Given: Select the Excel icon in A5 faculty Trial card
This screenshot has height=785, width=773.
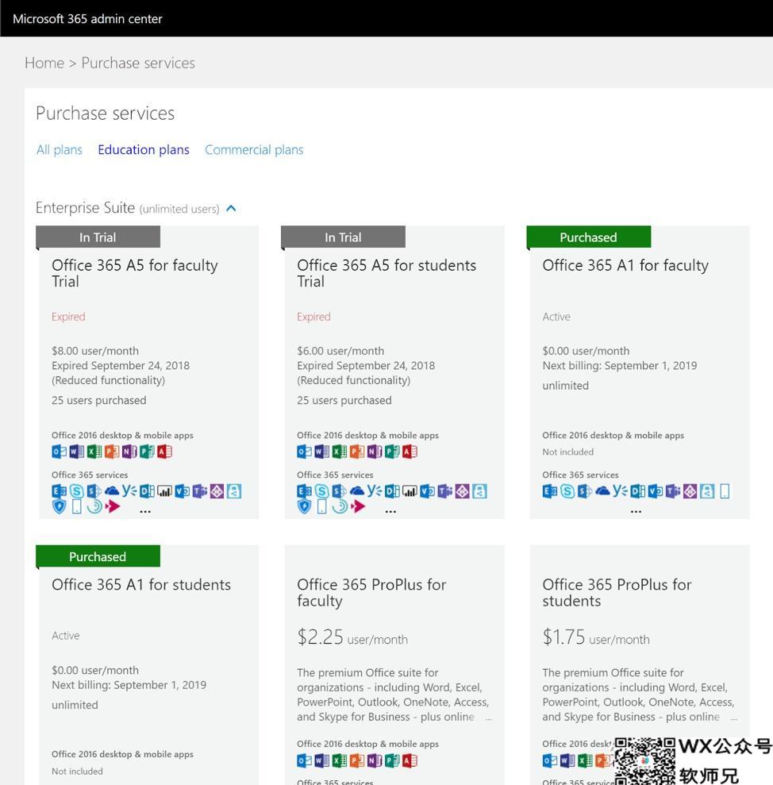Looking at the screenshot, I should (94, 452).
